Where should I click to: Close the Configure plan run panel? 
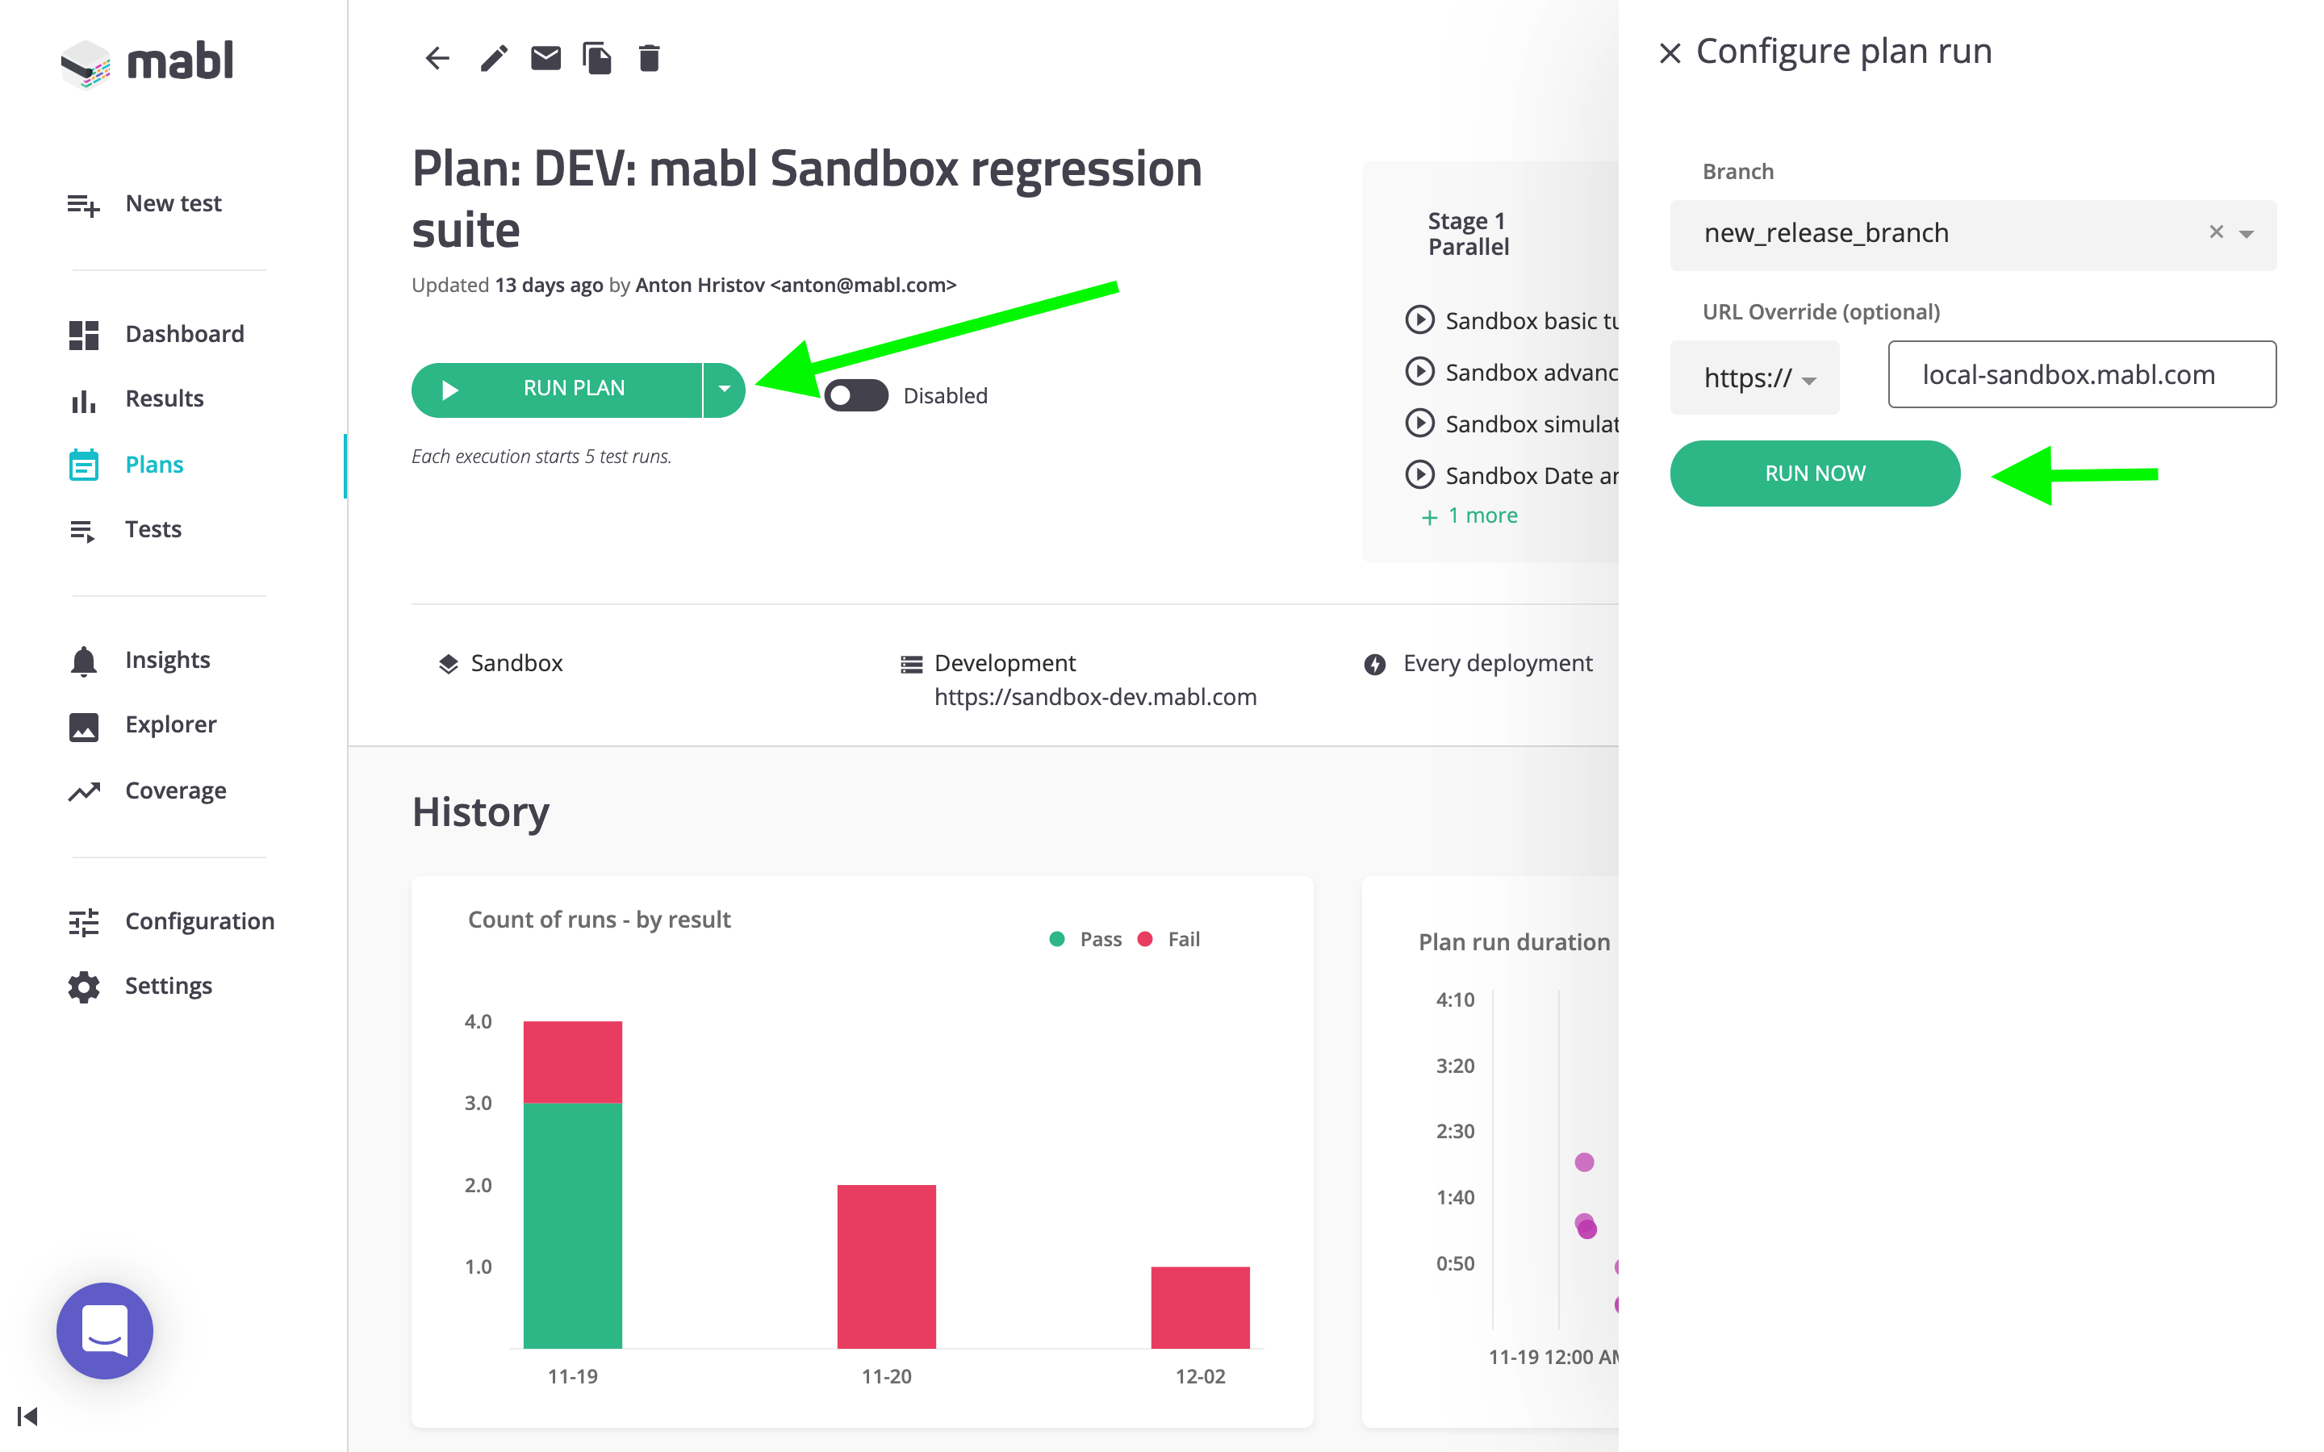pos(1669,52)
